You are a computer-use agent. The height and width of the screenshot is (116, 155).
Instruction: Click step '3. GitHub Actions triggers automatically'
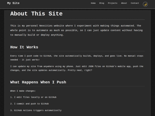[x=36, y=110]
